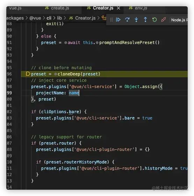Screen dimensions: 194x196
Task: Switch to the vue.js tab
Action: [x=15, y=8]
